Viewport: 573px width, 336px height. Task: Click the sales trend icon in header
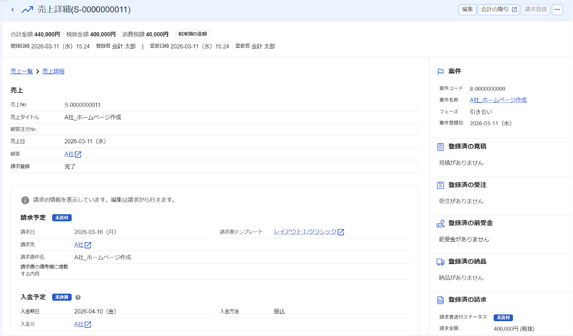pyautogui.click(x=27, y=10)
